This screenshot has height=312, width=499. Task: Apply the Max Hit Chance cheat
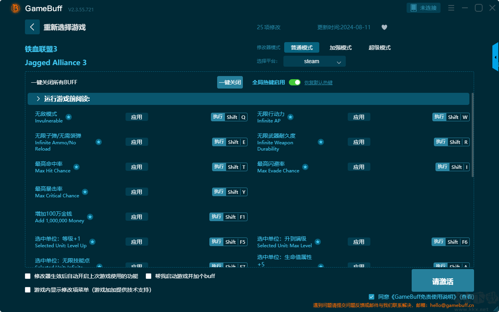(x=137, y=167)
